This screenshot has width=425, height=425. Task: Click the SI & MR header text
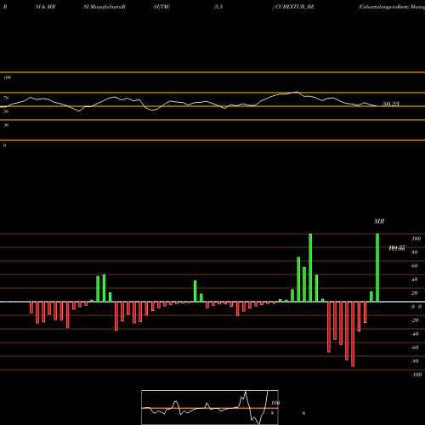45,7
